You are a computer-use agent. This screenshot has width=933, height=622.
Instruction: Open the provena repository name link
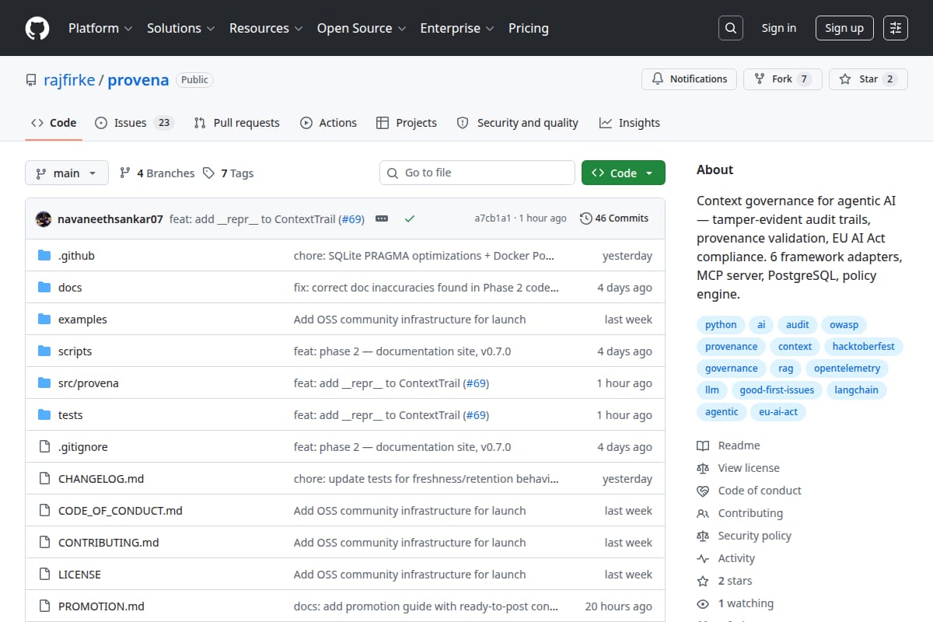[x=138, y=80]
